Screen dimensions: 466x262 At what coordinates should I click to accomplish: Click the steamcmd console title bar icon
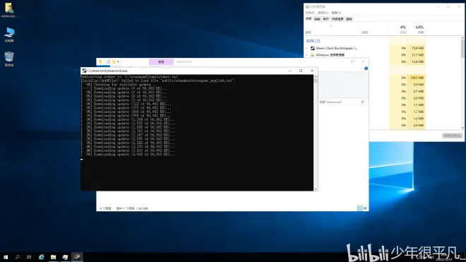point(85,71)
